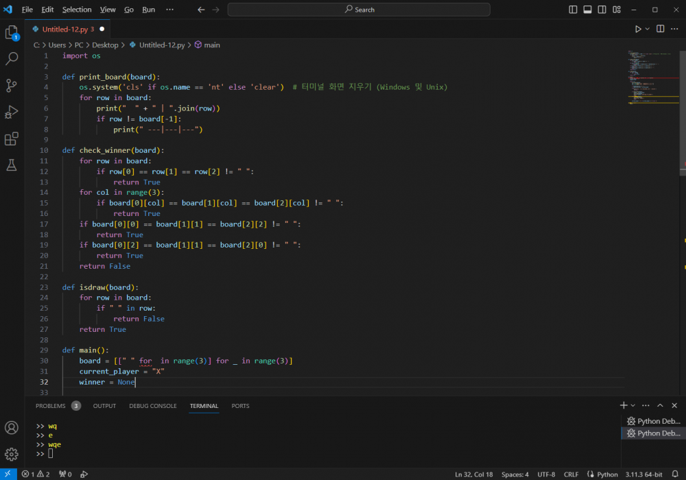Open the Extensions view
This screenshot has width=686, height=480.
click(12, 139)
